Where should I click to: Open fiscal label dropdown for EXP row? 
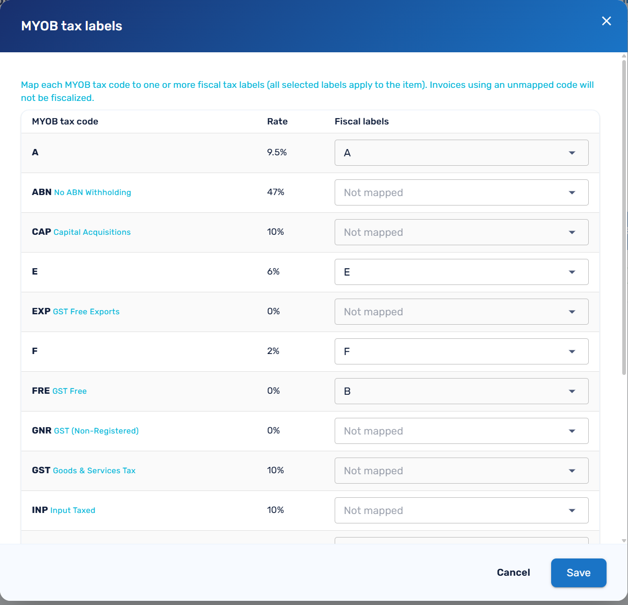(461, 312)
